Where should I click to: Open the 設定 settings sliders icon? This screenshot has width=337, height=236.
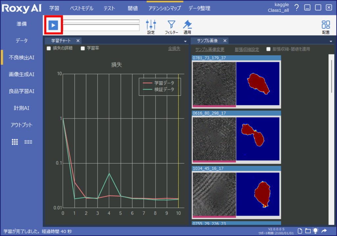151,24
